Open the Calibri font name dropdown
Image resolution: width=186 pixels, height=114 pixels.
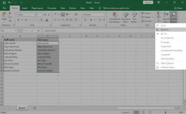[x=34, y=15]
